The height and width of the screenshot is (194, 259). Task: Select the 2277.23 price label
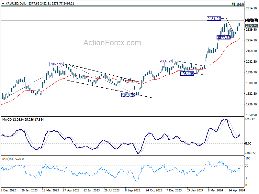[224, 38]
